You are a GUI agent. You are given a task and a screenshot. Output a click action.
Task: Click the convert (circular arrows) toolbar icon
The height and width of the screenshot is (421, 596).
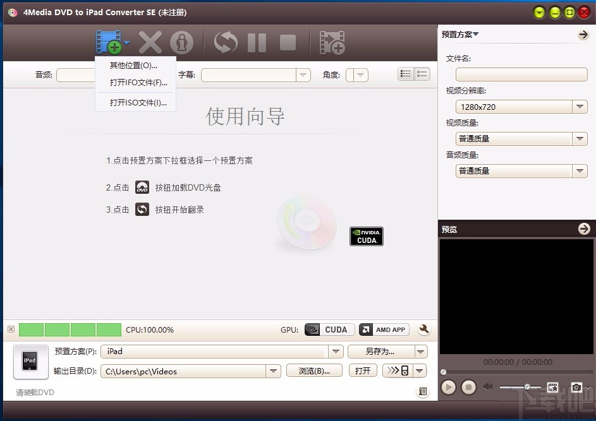tap(226, 41)
